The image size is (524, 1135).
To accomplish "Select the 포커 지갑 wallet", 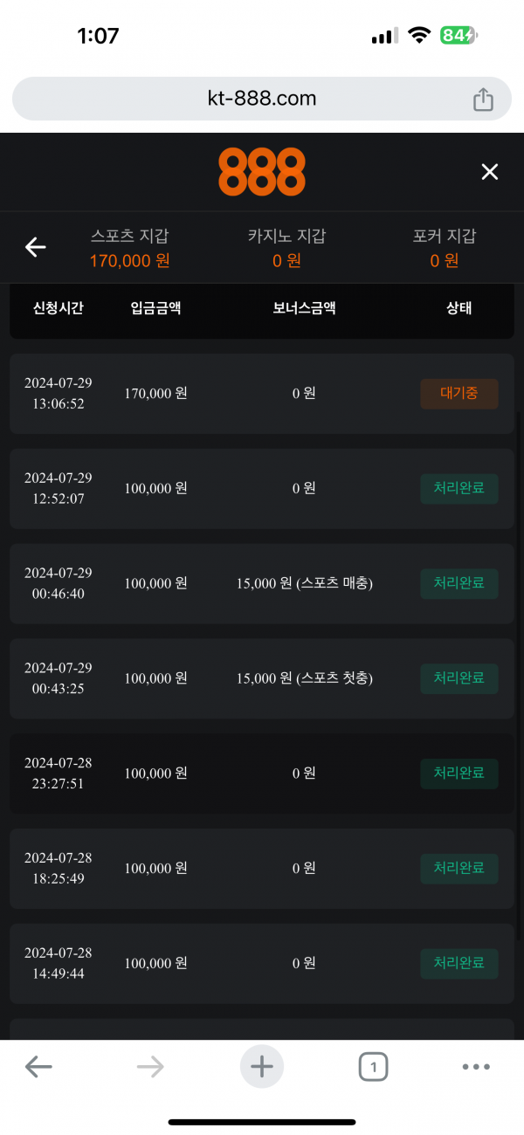I will (x=445, y=248).
